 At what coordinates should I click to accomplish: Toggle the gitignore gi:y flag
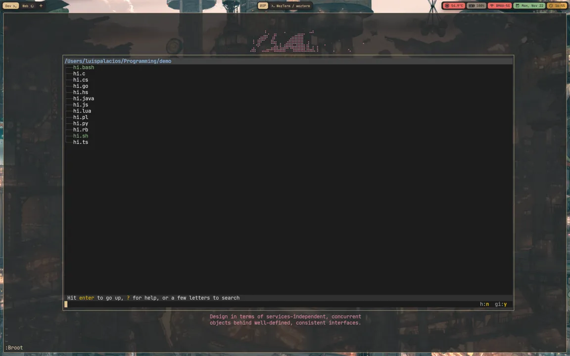click(501, 304)
